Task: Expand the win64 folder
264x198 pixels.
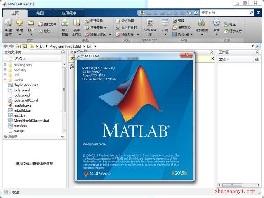Action: (x=5, y=80)
